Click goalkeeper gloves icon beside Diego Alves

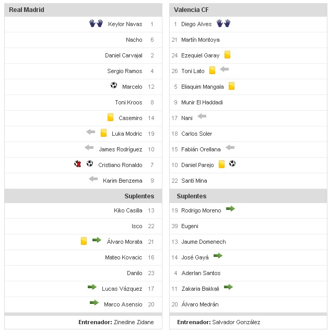[x=224, y=23]
